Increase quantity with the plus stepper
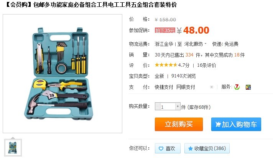 (178, 106)
